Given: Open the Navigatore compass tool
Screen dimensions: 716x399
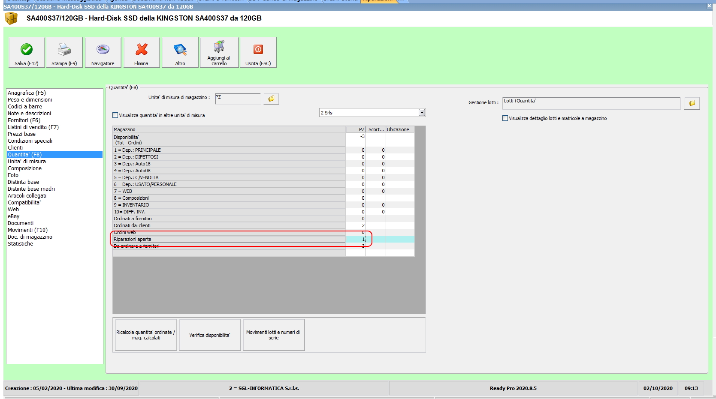Looking at the screenshot, I should coord(103,52).
